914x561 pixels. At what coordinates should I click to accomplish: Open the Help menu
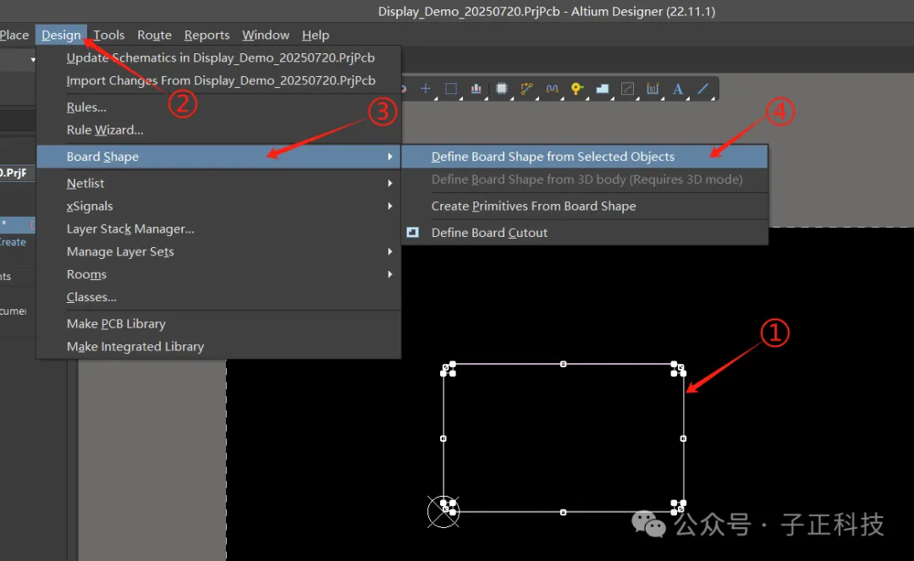click(316, 35)
